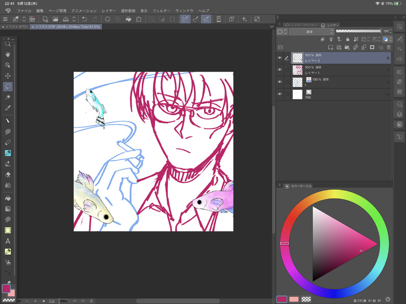406x304 pixels.
Task: Select the Gradient tool
Action: 8,209
